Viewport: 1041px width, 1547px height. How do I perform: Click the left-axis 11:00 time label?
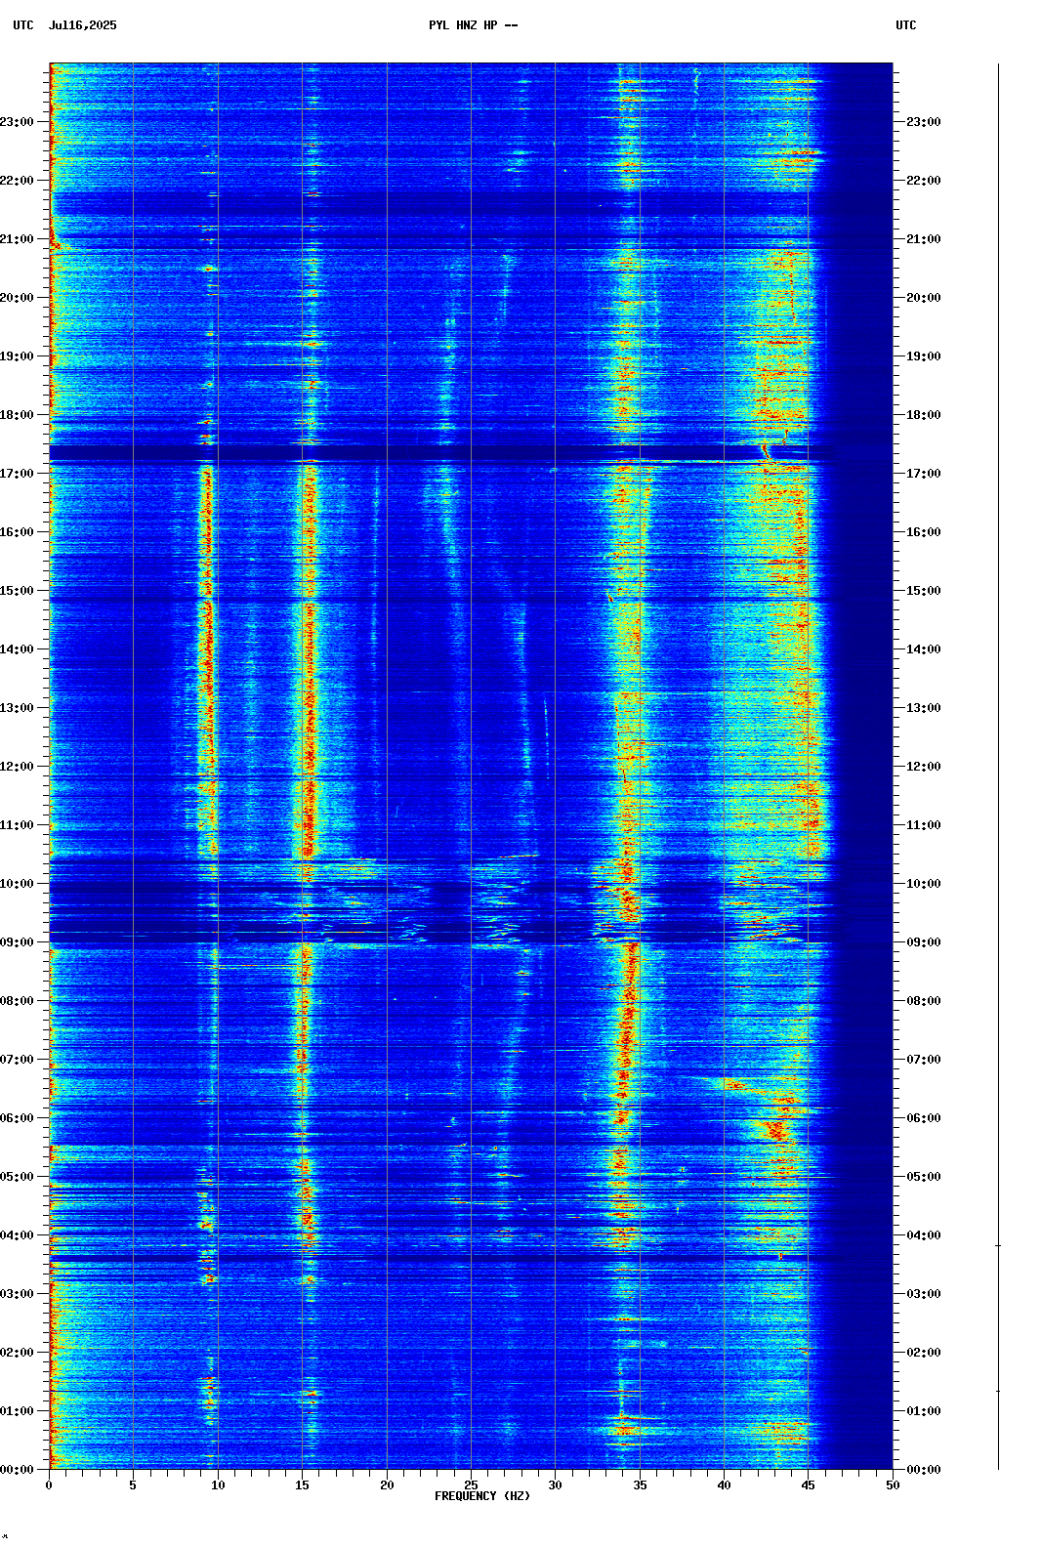17,825
